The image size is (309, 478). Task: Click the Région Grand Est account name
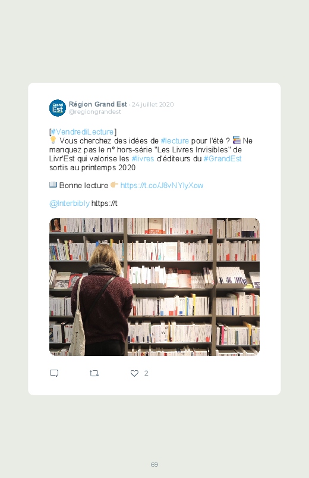pos(97,104)
